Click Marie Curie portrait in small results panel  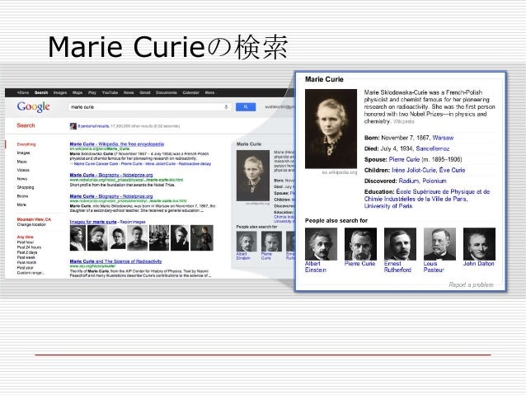tap(253, 176)
